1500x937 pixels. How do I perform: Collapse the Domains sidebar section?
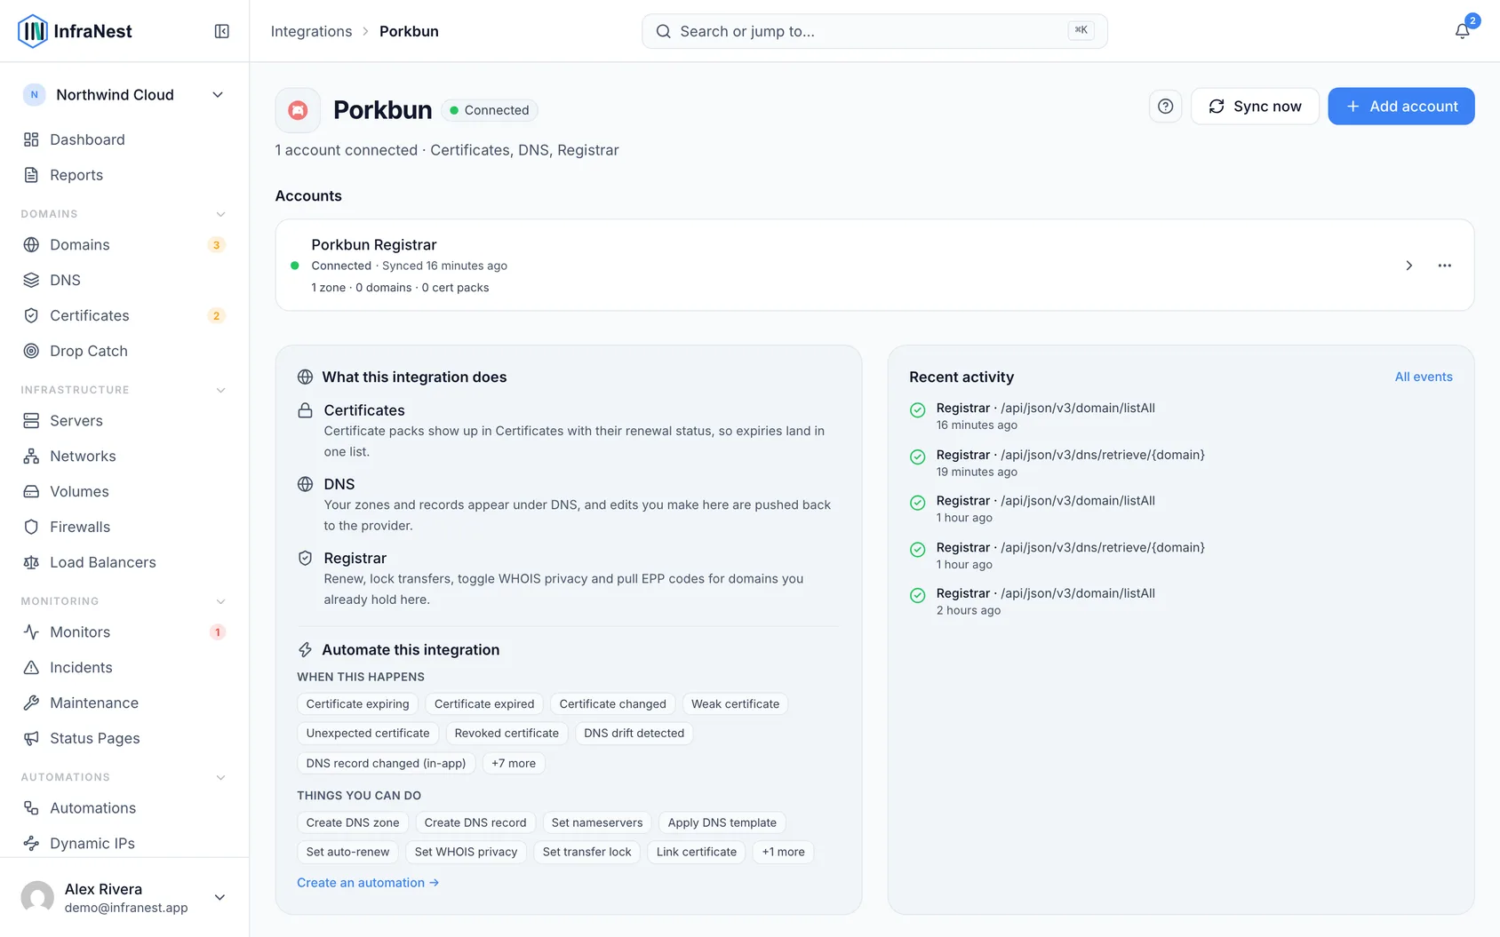click(220, 214)
